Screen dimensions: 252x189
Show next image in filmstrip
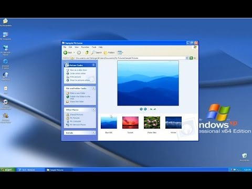coord(145,109)
